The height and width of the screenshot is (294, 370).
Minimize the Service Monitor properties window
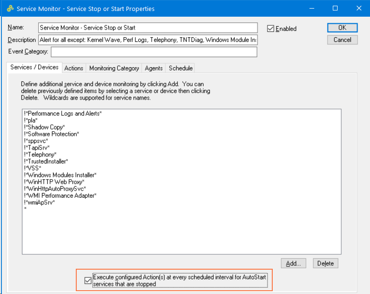[312, 8]
